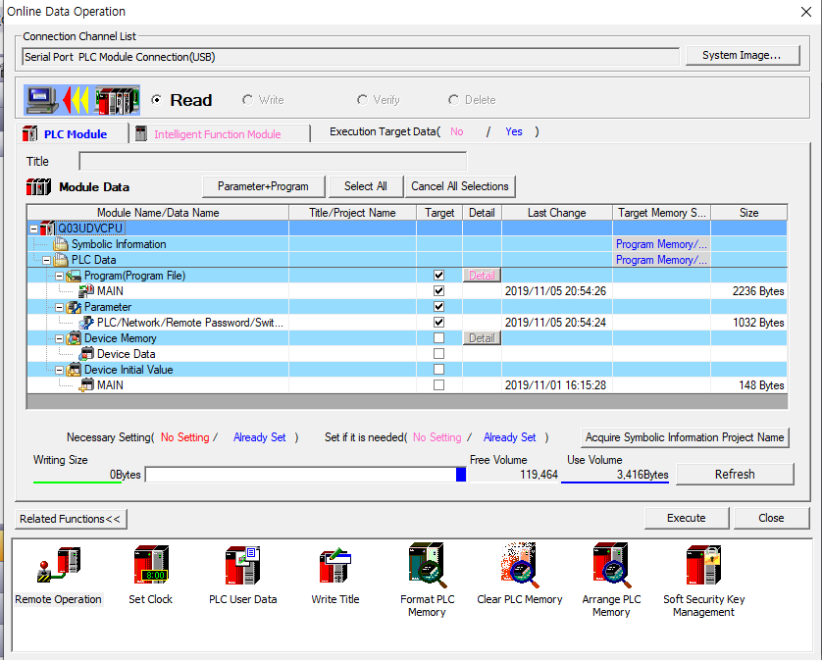
Task: Collapse the Q03UDVCPU tree node
Action: [x=34, y=229]
